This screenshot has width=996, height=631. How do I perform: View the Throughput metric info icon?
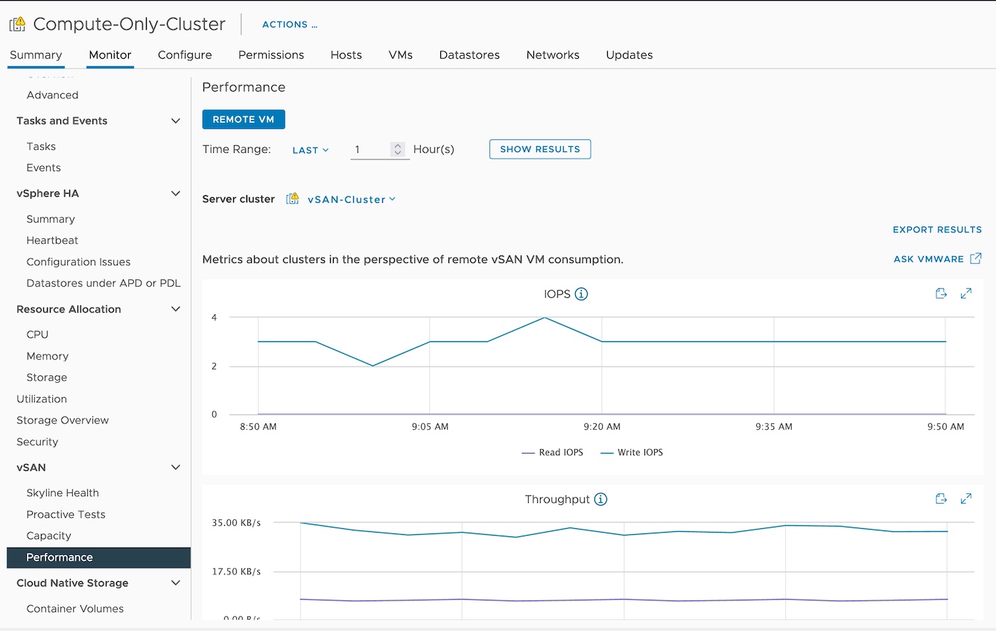[x=600, y=499]
